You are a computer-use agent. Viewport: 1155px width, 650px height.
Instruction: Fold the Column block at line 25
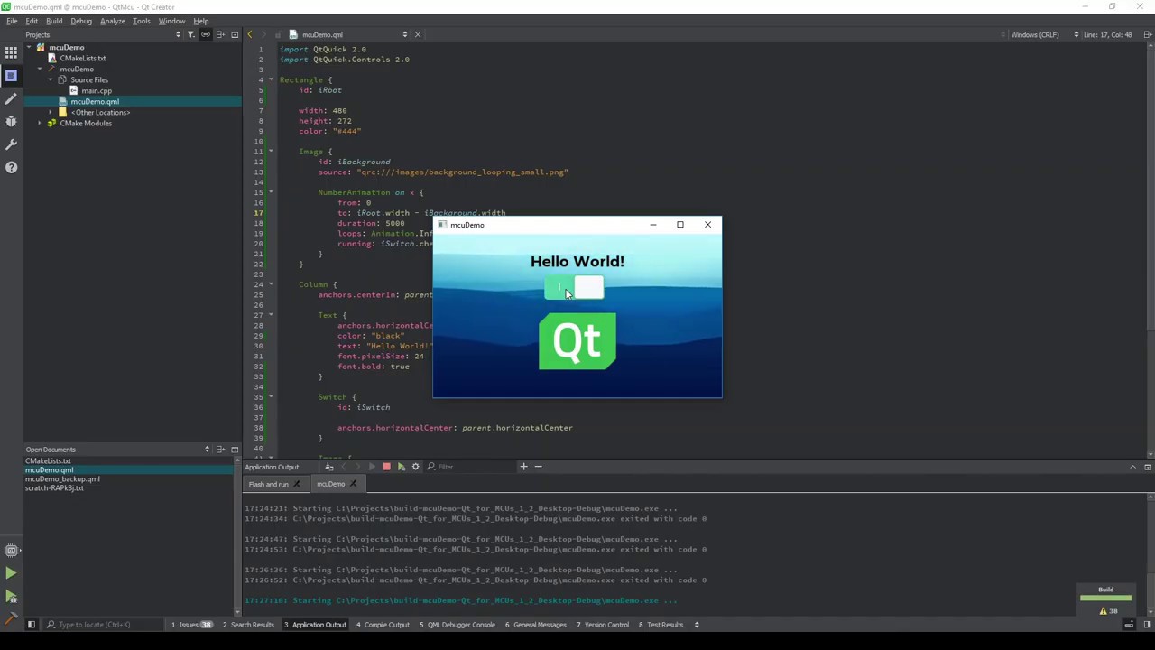click(271, 284)
